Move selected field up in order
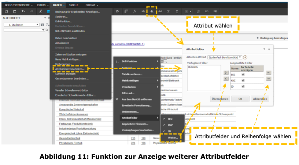 tap(269, 73)
